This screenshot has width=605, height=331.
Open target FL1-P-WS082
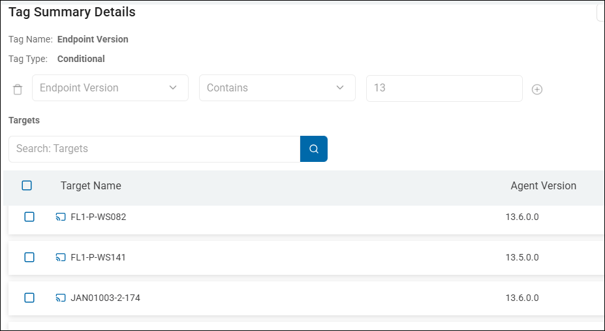pos(99,217)
